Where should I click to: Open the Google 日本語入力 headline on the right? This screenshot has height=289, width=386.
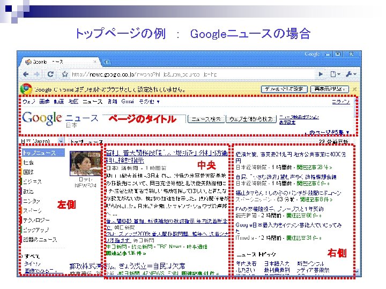[x=288, y=228]
